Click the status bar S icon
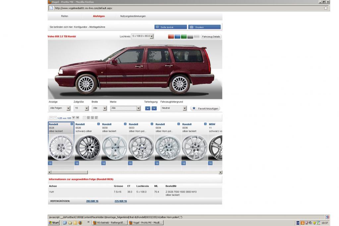 [x=327, y=217]
